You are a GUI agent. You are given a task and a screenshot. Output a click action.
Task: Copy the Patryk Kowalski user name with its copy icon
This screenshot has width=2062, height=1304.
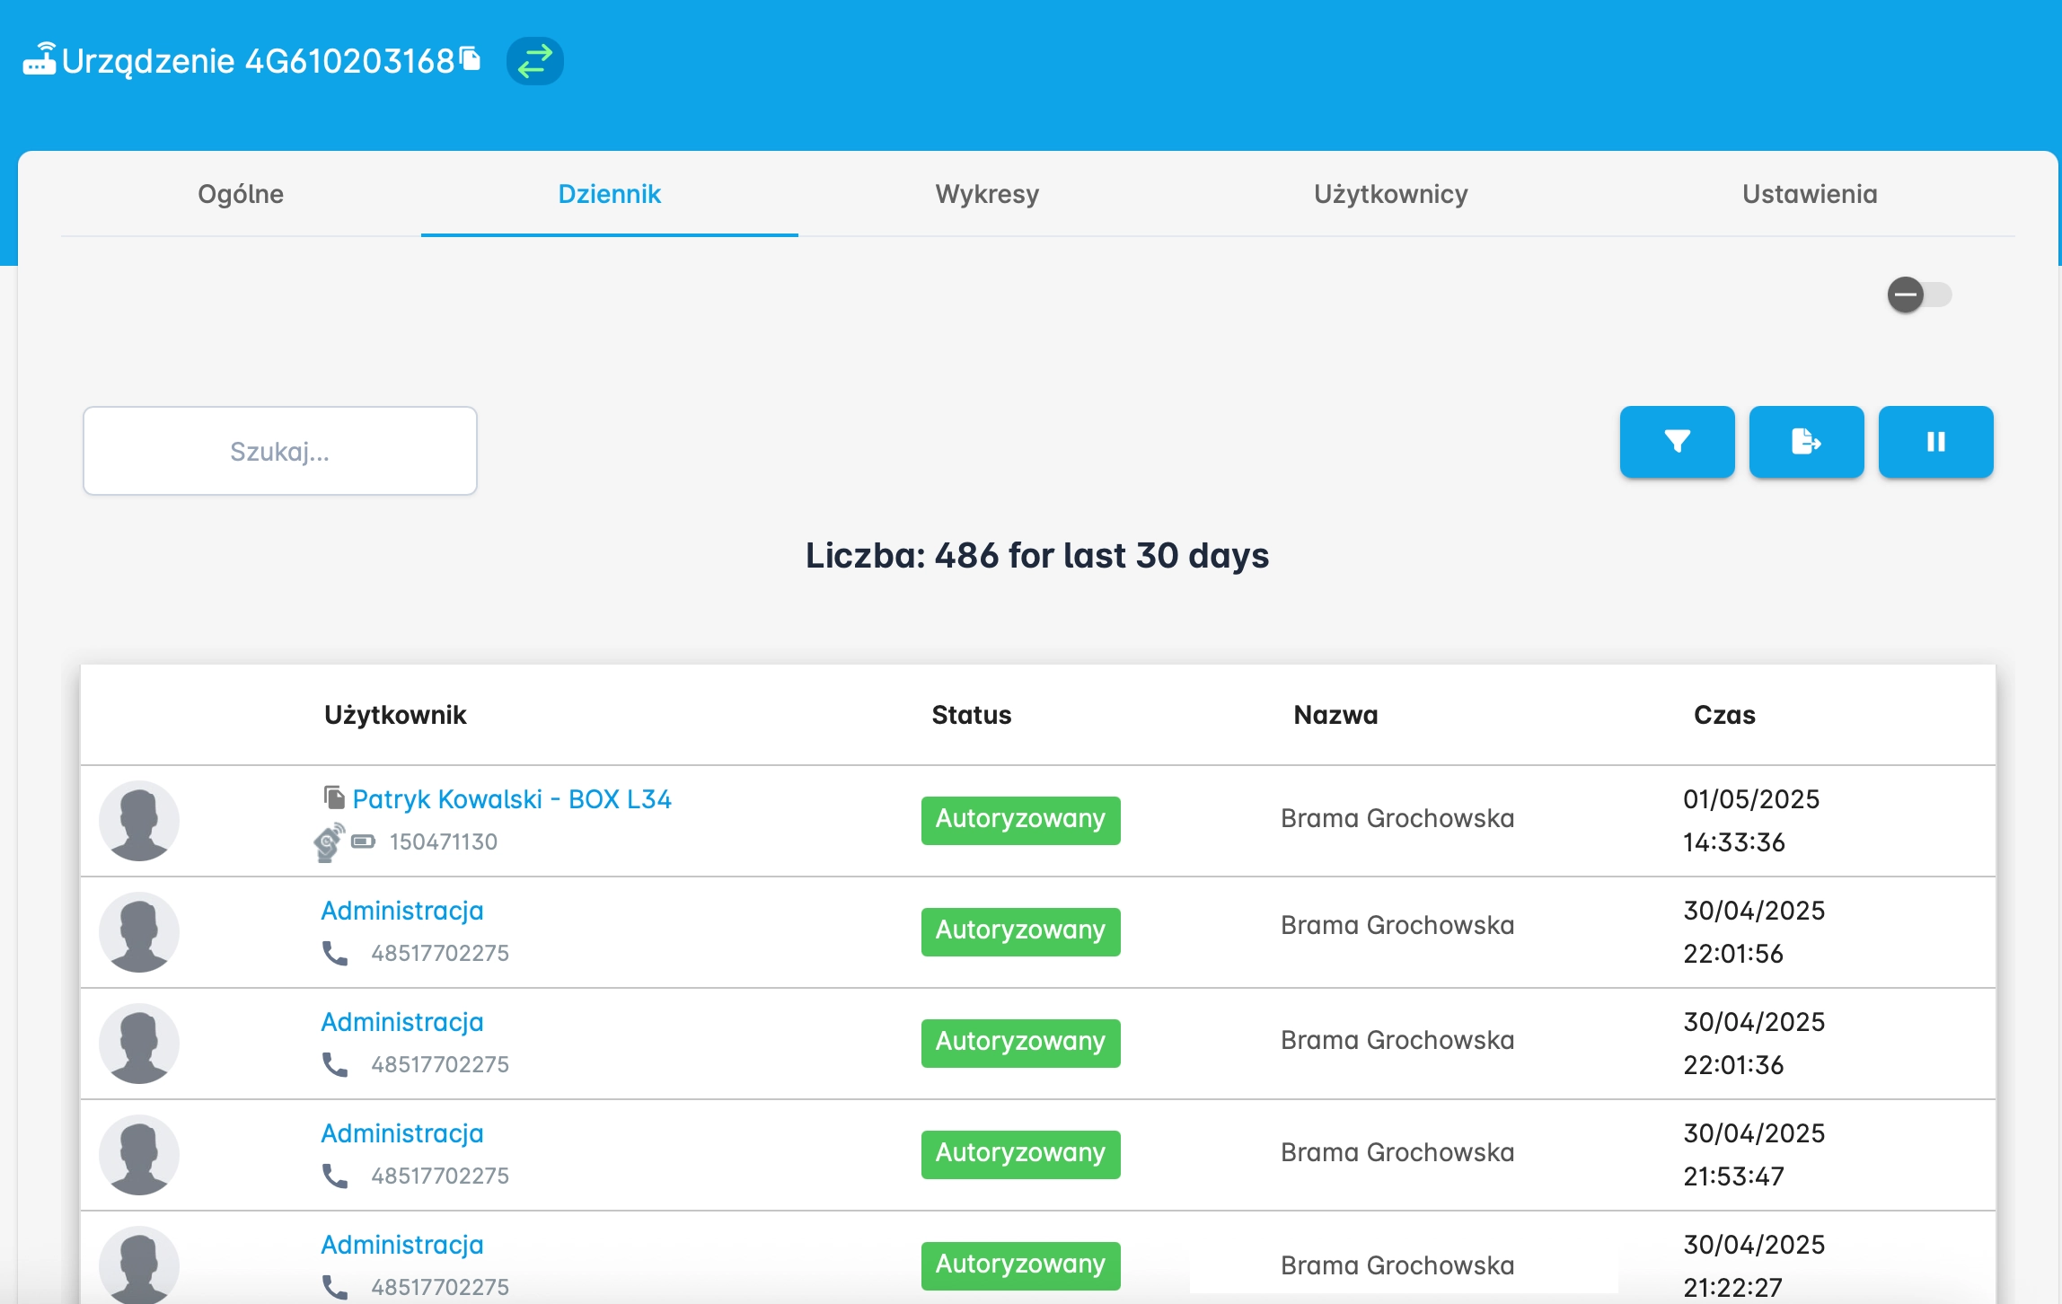point(334,797)
